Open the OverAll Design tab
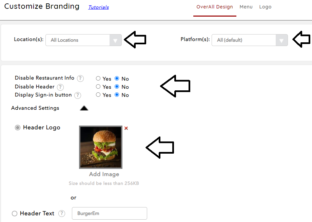This screenshot has height=222, width=312. click(214, 7)
